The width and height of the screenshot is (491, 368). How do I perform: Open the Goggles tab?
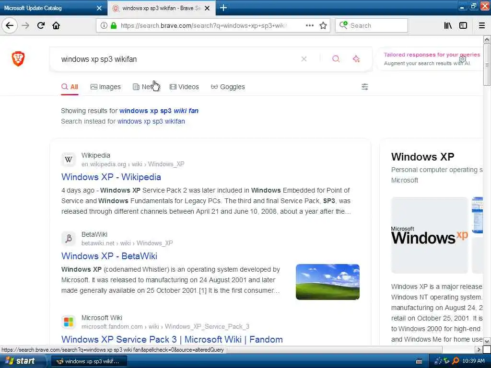coord(228,87)
